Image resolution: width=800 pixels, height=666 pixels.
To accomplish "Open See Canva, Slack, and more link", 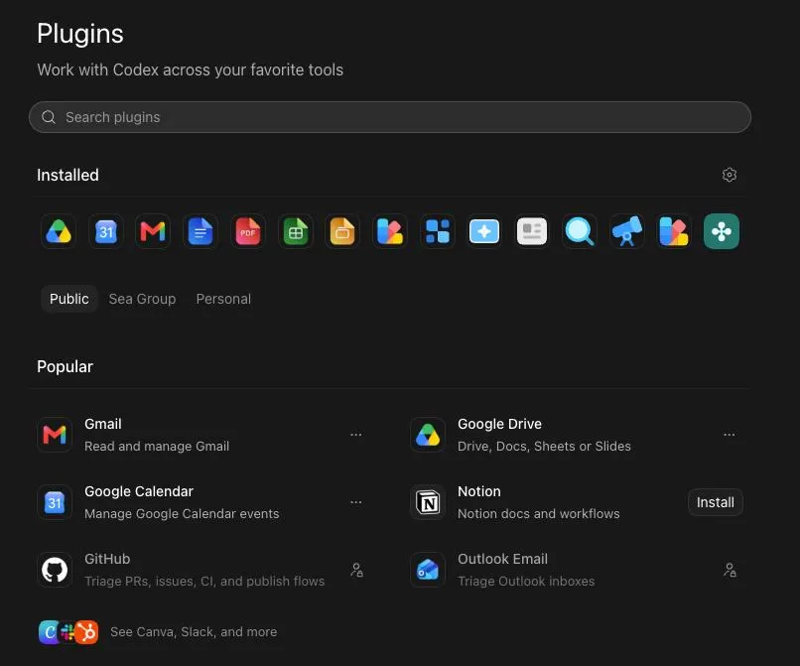I will click(194, 632).
